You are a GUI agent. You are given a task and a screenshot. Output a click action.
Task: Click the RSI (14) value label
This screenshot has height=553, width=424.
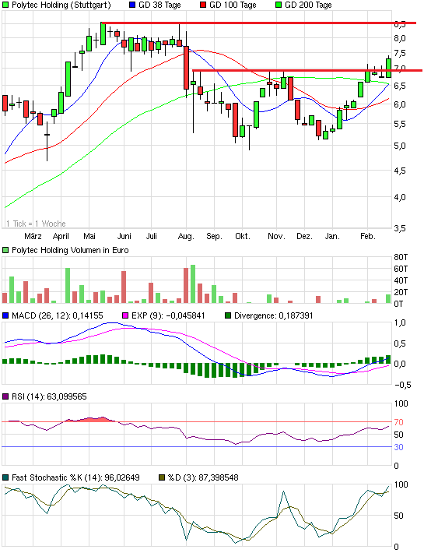tap(49, 396)
